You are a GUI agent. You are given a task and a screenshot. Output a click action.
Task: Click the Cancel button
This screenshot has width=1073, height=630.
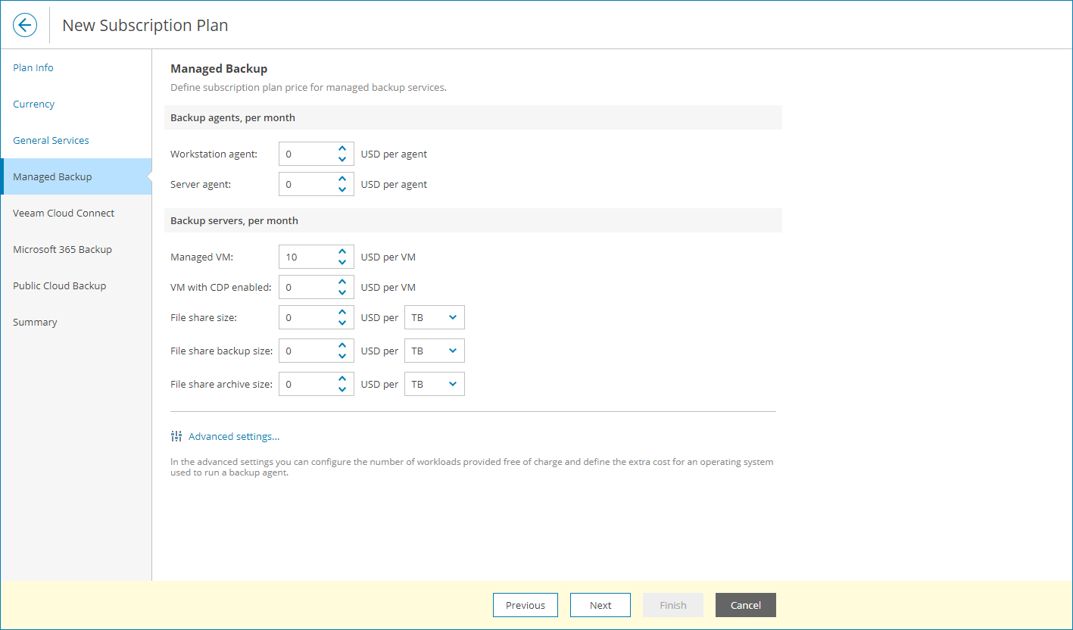click(745, 605)
